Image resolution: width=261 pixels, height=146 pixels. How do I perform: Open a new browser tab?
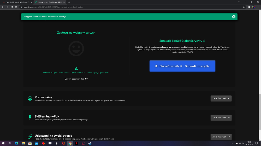coord(69,2)
